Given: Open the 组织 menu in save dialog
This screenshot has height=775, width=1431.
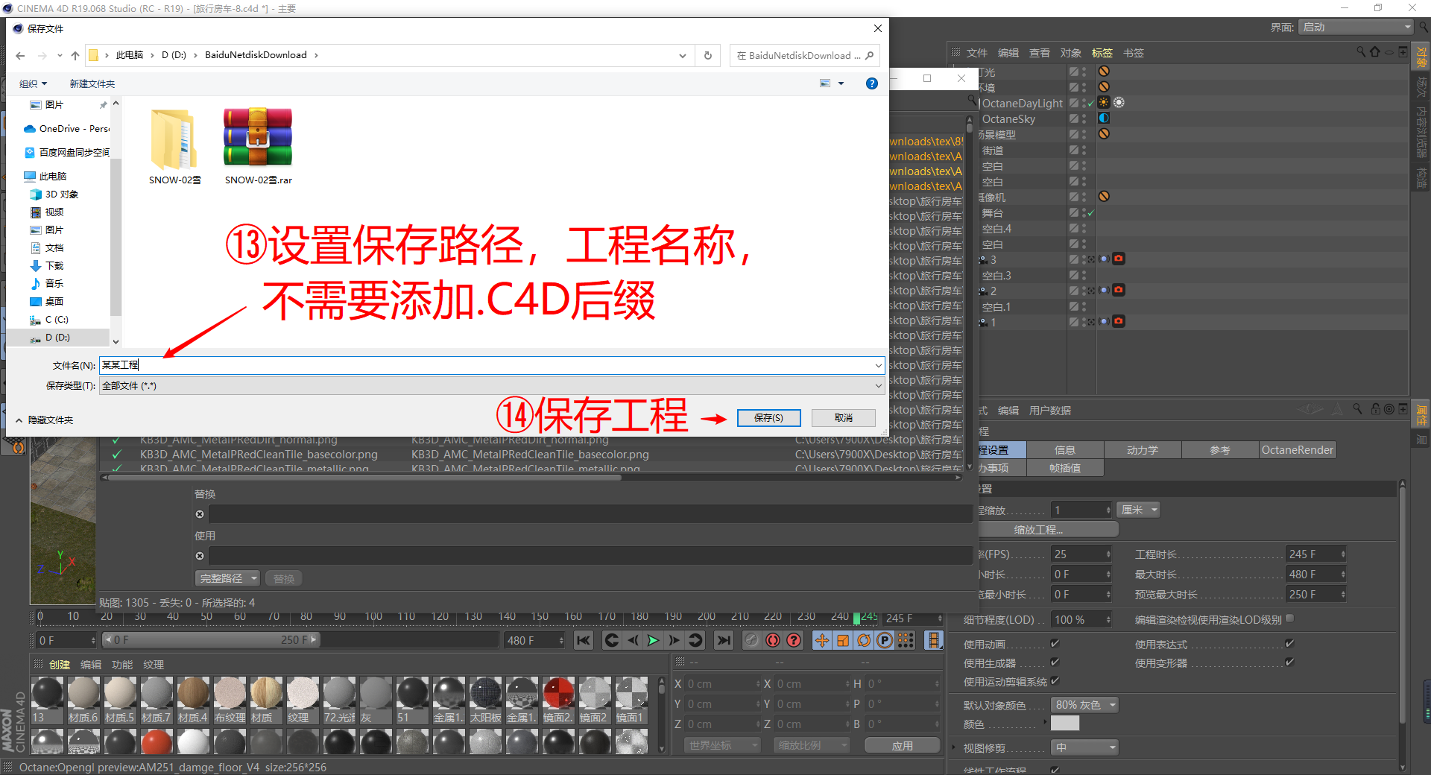Looking at the screenshot, I should click(33, 83).
